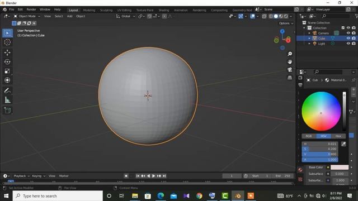Switch to the Modeling workspace tab
The width and height of the screenshot is (358, 201).
tap(89, 10)
